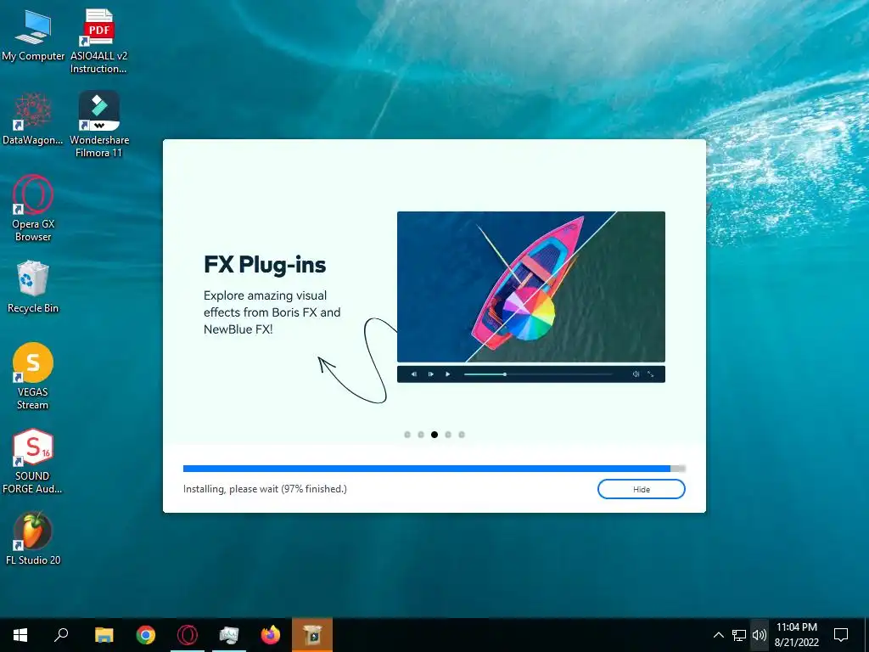This screenshot has height=652, width=869.
Task: Launch VEGAS Stream desktop shortcut
Action: tap(33, 376)
